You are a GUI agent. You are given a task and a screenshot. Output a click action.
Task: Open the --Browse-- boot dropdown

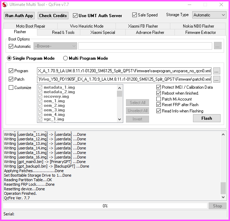(x=55, y=46)
